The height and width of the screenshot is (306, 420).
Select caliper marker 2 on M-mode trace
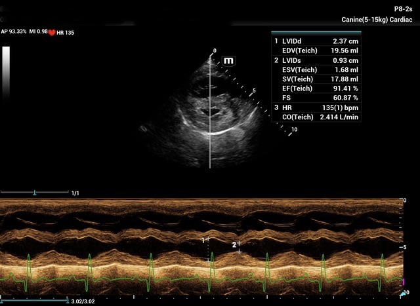240,243
